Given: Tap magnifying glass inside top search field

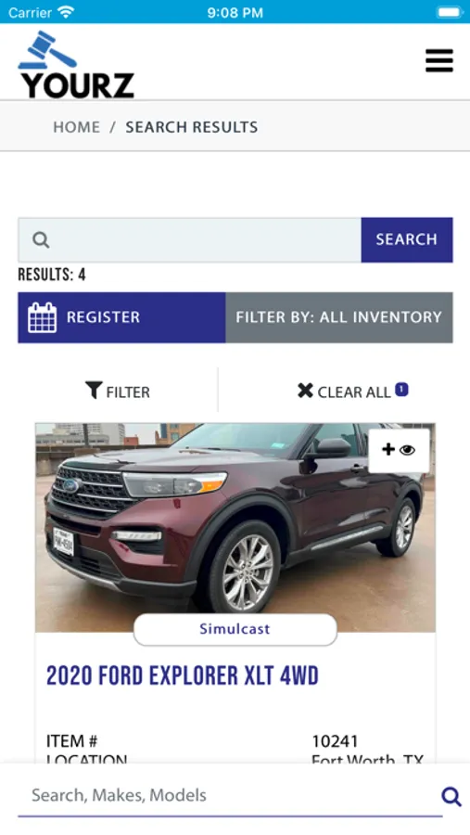Looking at the screenshot, I should click(41, 239).
